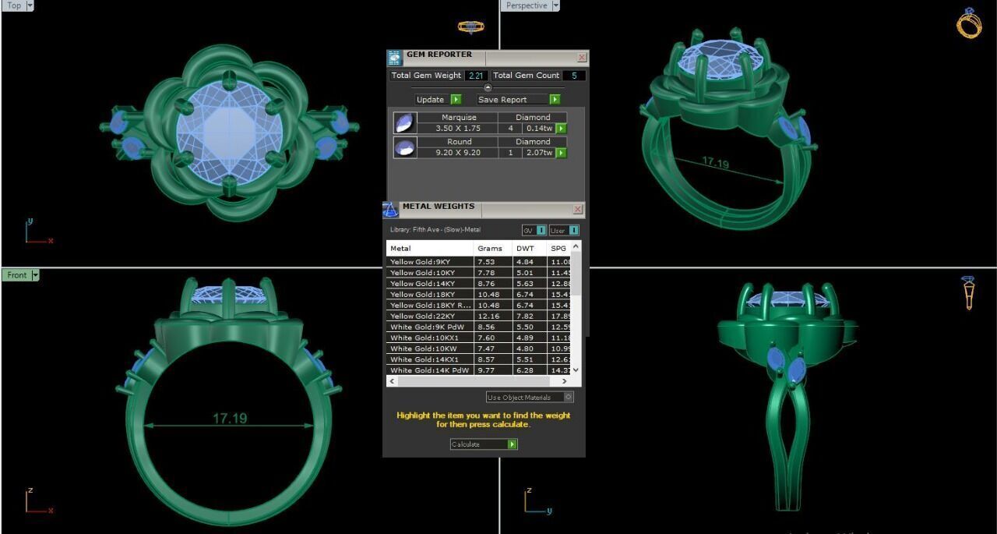Select the Yellow Gold:10KY row
This screenshot has width=997, height=534.
pyautogui.click(x=479, y=273)
